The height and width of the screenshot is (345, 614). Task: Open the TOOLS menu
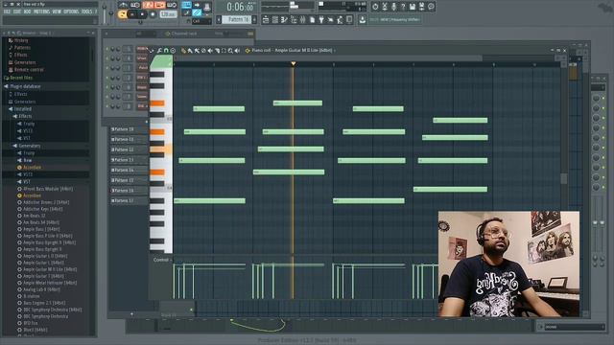tap(86, 11)
